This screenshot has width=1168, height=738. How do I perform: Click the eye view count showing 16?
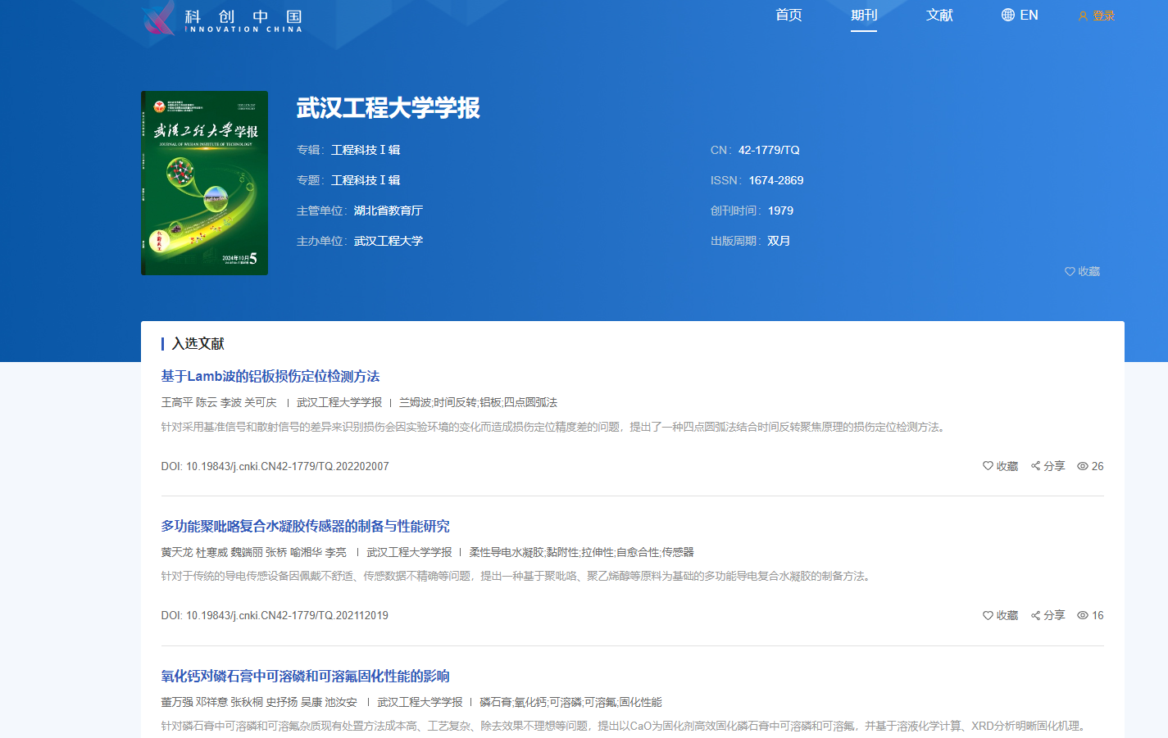[x=1090, y=615]
